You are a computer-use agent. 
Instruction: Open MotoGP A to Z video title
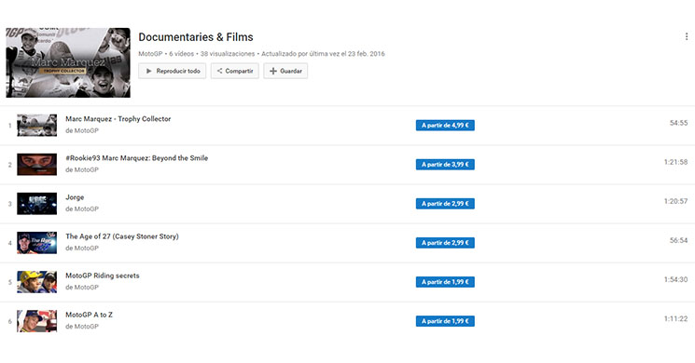tap(90, 315)
